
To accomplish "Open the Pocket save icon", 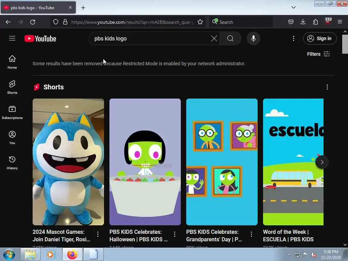I will pyautogui.click(x=291, y=22).
